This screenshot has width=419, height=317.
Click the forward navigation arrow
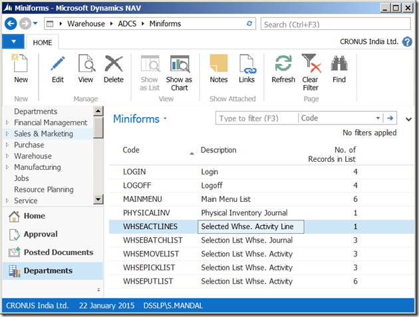pos(25,23)
